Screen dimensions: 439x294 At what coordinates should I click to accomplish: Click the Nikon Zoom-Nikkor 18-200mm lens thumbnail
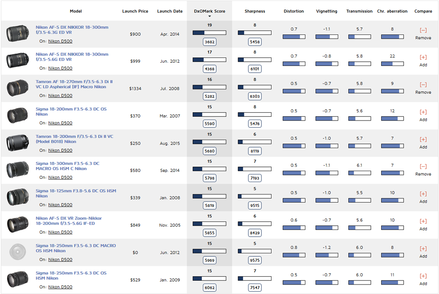(18, 224)
